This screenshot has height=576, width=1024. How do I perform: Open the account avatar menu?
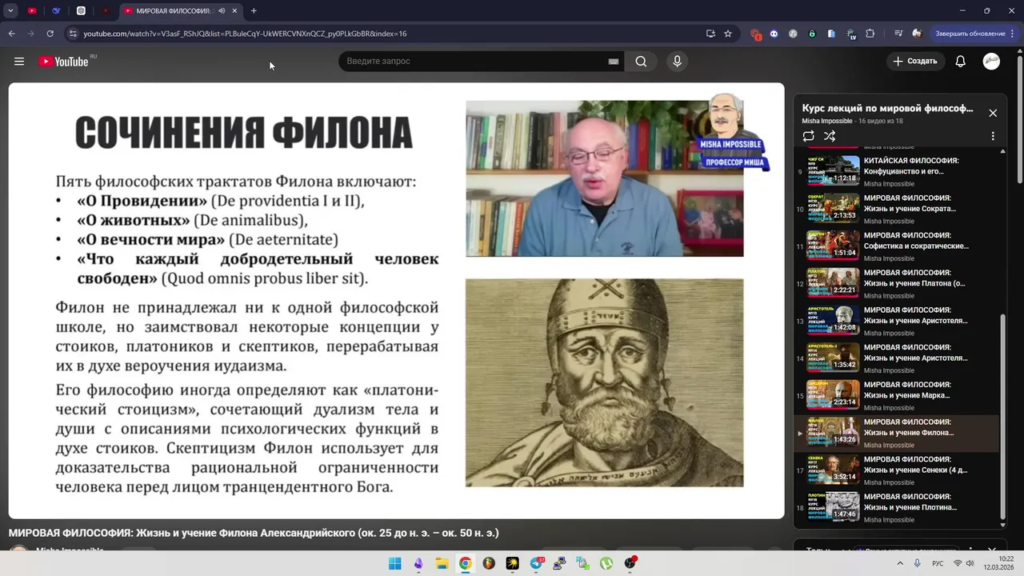[991, 62]
